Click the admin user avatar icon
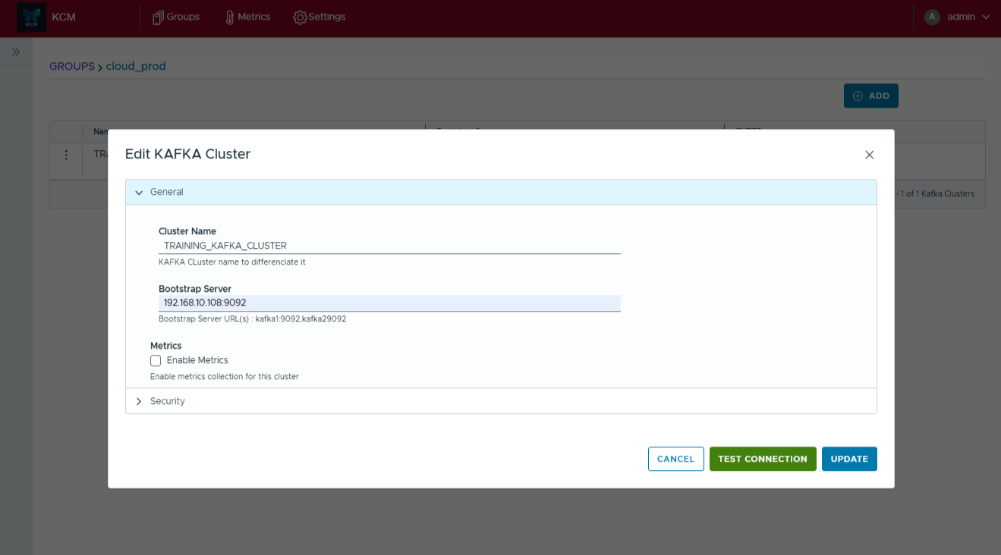Image resolution: width=1001 pixels, height=555 pixels. 932,17
